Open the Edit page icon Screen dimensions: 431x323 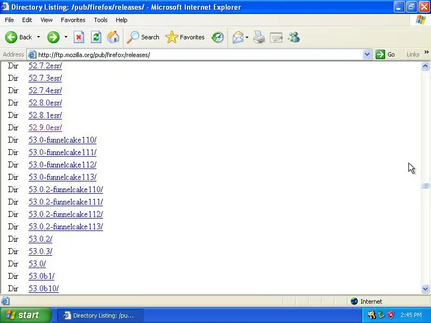[x=276, y=37]
